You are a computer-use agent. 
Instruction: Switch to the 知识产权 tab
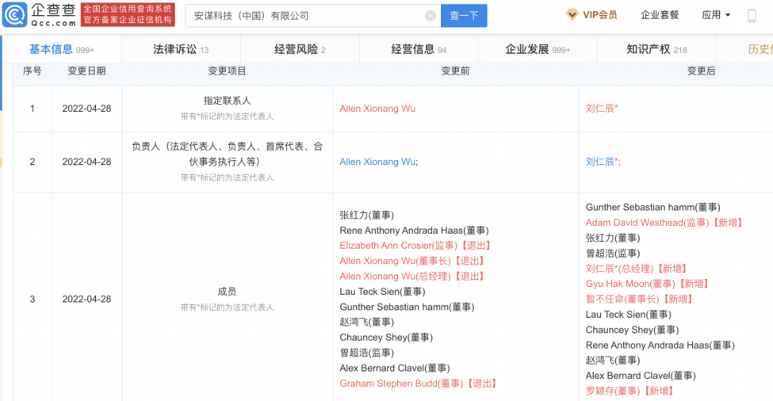coord(656,49)
